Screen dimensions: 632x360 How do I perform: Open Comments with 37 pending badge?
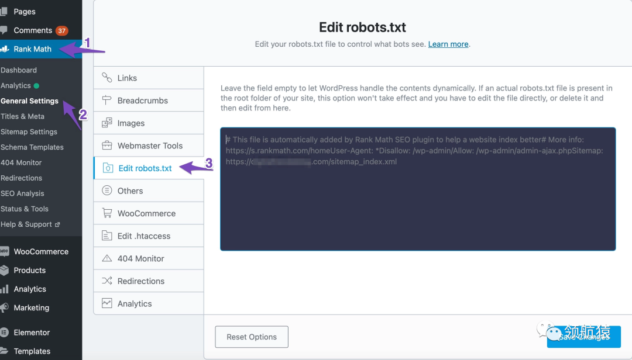click(x=33, y=30)
